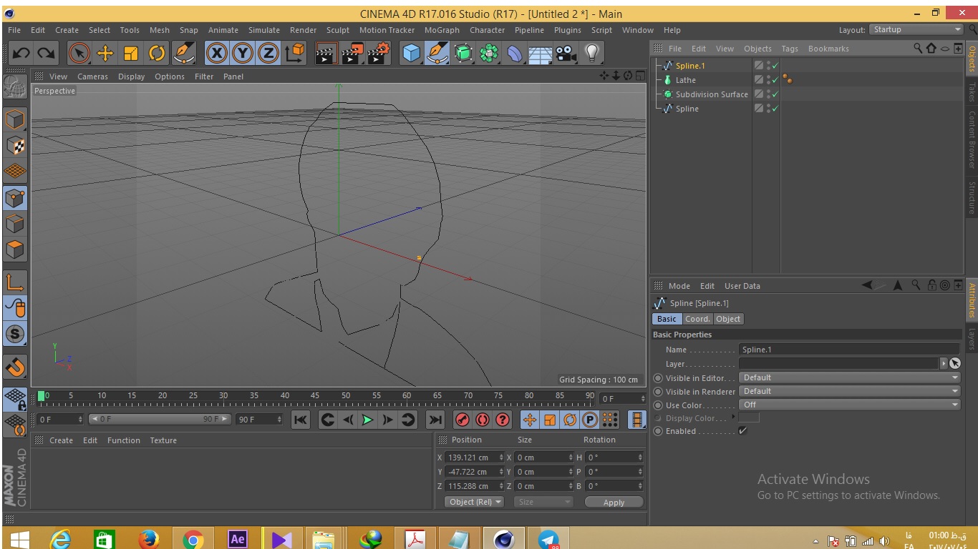The width and height of the screenshot is (978, 549).
Task: Toggle Enable Snap magnet icon
Action: click(x=15, y=367)
